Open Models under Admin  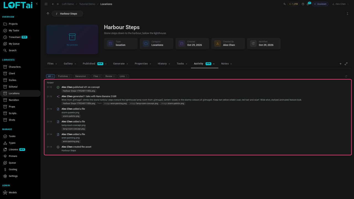coord(13,192)
